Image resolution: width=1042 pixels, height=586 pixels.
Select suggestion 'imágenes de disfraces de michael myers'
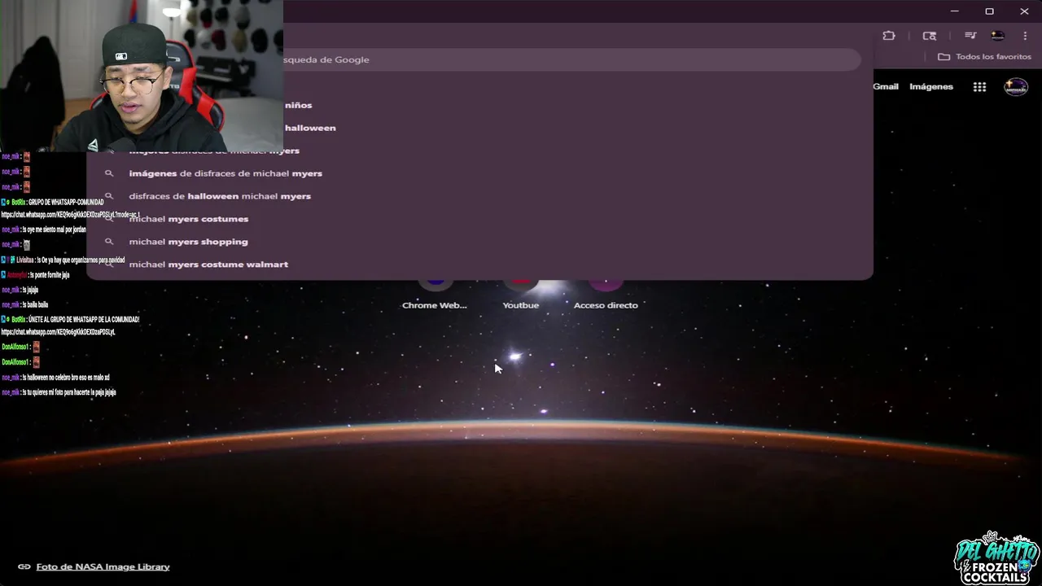click(x=479, y=173)
